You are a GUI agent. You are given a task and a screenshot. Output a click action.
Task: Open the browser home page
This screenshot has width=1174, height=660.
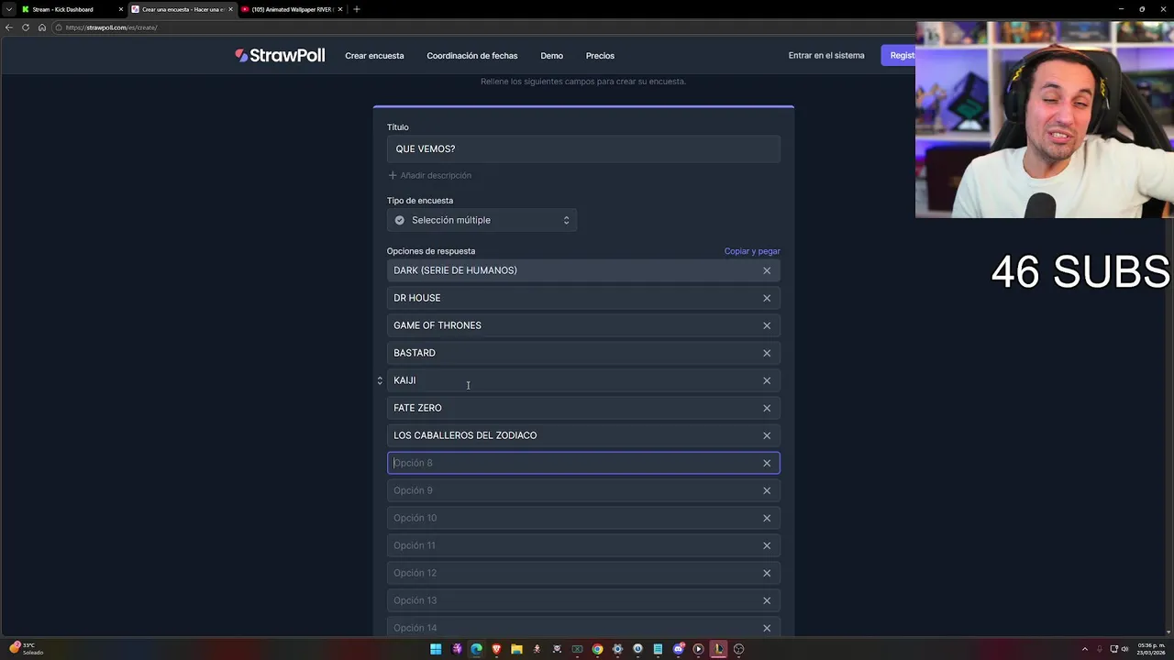(x=41, y=27)
